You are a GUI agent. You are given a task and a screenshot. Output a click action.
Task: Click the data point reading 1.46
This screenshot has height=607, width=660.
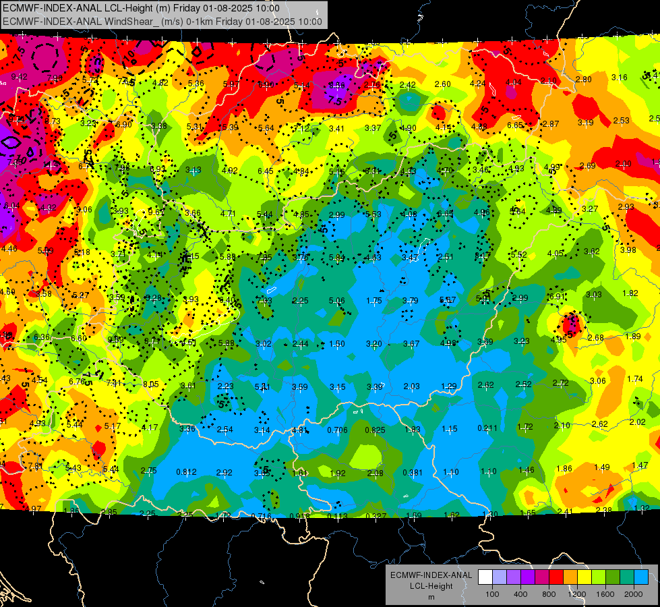click(526, 470)
